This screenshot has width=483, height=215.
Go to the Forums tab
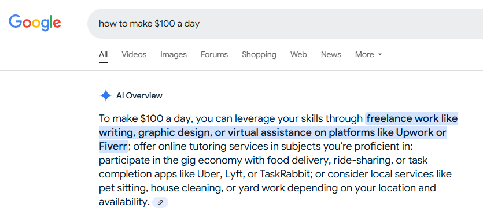point(214,54)
